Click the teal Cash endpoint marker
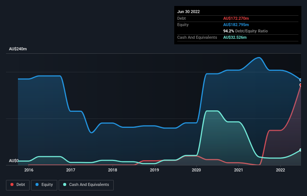This screenshot has width=307, height=196. pos(301,150)
